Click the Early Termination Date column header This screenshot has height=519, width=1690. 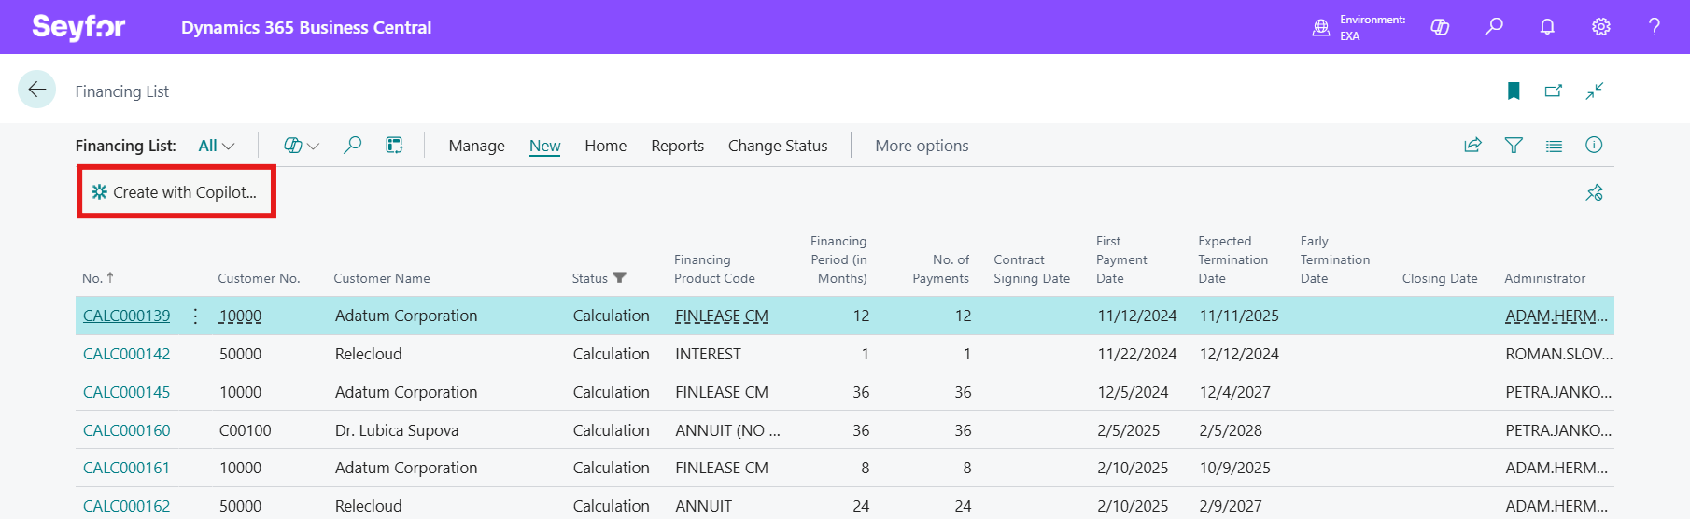click(x=1335, y=259)
